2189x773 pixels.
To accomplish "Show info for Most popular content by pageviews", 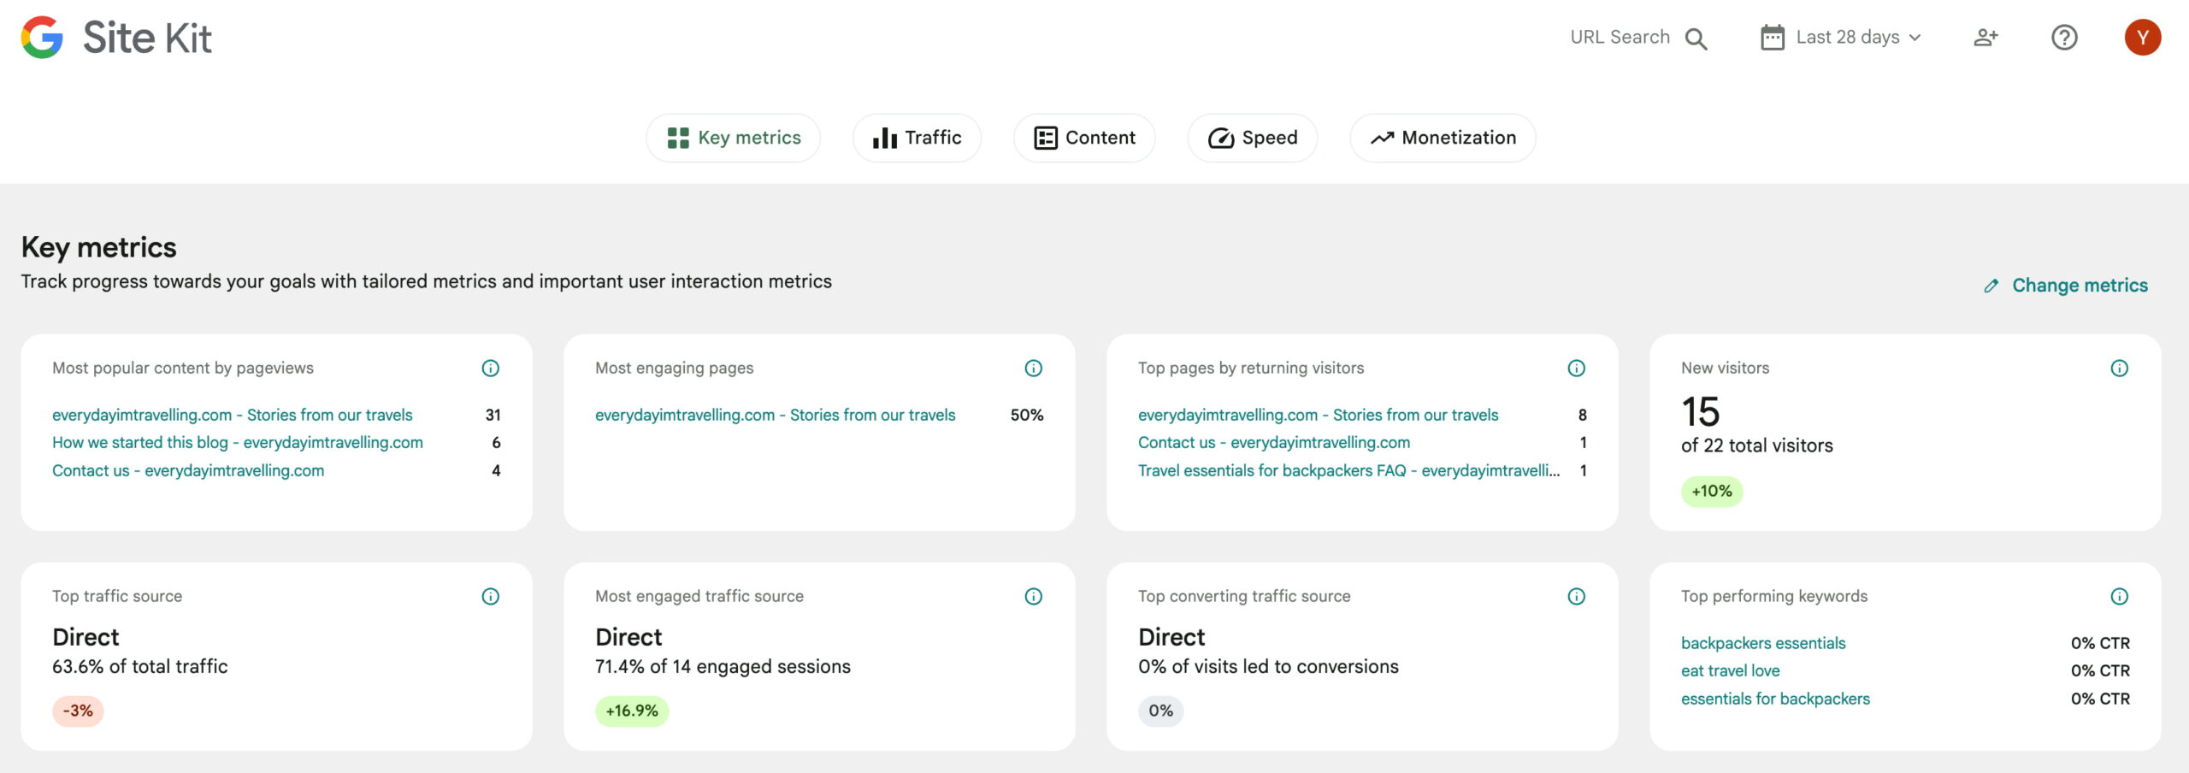I will point(490,369).
